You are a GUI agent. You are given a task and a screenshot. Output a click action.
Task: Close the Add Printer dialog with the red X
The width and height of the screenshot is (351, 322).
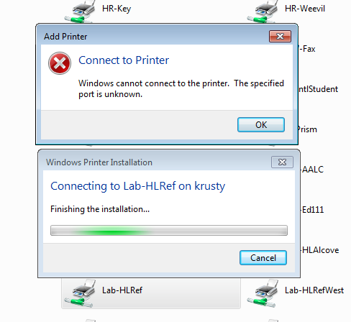[x=280, y=37]
